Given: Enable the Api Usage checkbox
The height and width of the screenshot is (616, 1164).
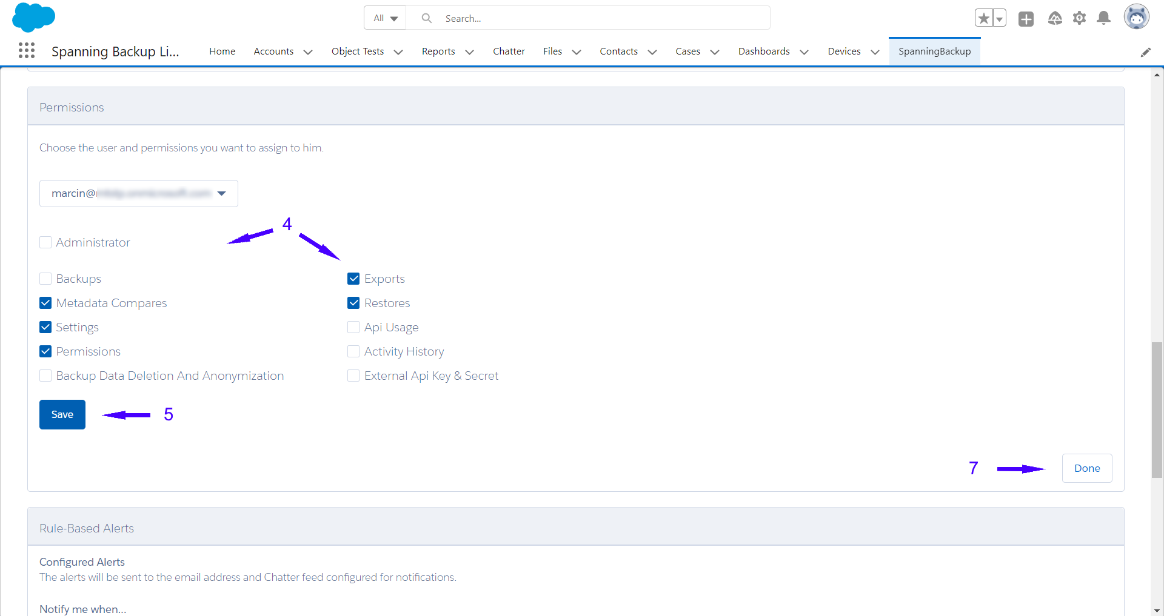Looking at the screenshot, I should (x=353, y=327).
